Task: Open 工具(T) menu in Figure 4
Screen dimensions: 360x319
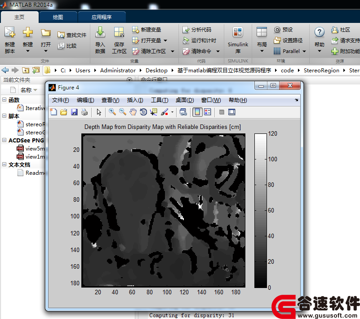Action: pyautogui.click(x=160, y=100)
